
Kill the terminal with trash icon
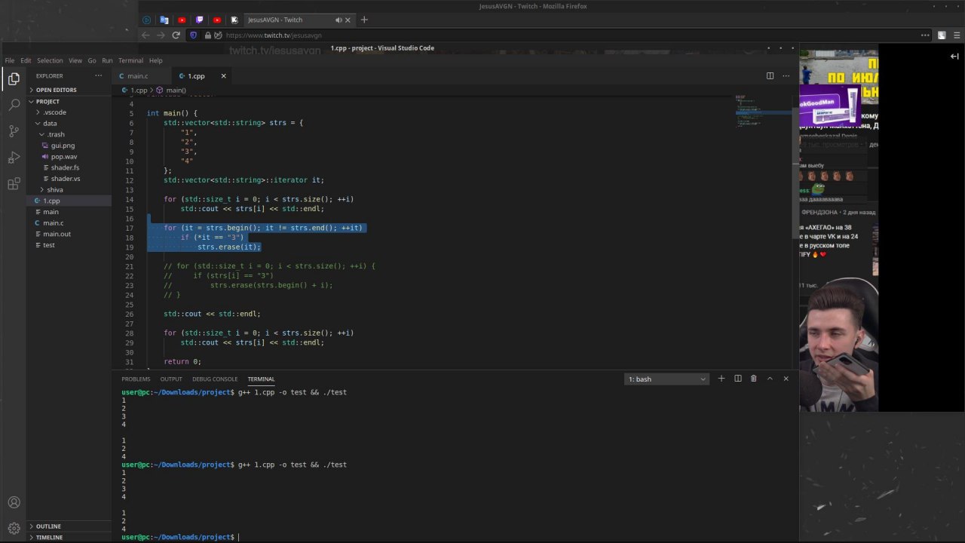753,379
